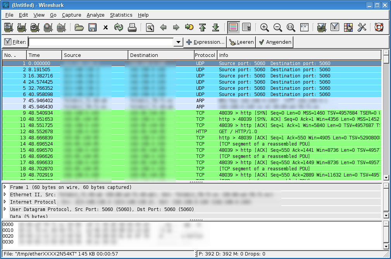
Task: Expand the User Datagram Protocol node
Action: pyautogui.click(x=5, y=209)
